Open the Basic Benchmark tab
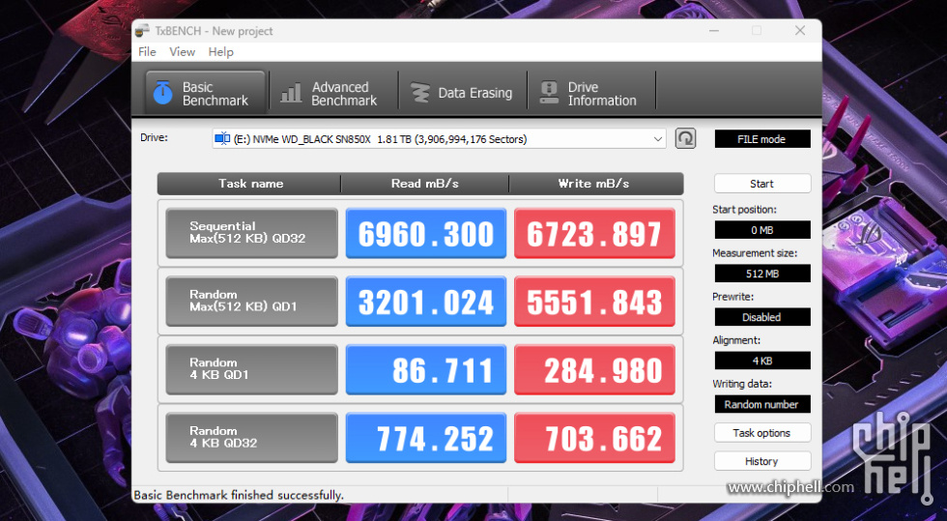Screen dimensions: 947x521 pos(205,93)
